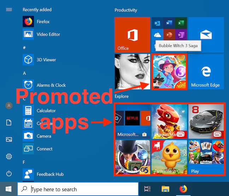
Task: Open the Mail tile
Action: pyautogui.click(x=206, y=35)
